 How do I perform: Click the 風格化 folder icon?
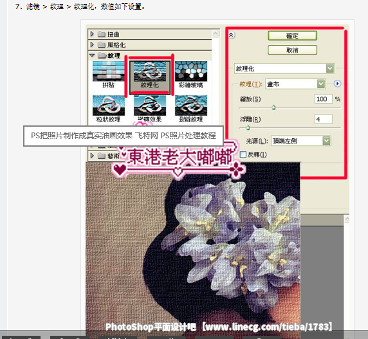click(102, 44)
